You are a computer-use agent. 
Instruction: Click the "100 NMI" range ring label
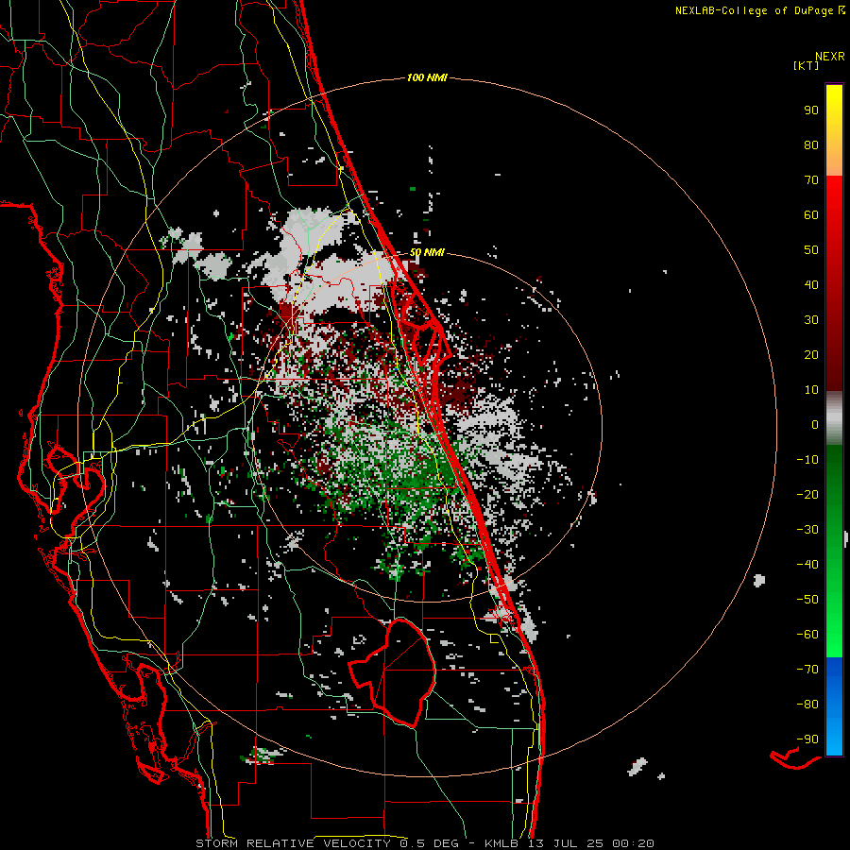point(427,78)
